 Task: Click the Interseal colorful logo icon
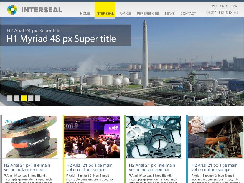click(x=12, y=10)
